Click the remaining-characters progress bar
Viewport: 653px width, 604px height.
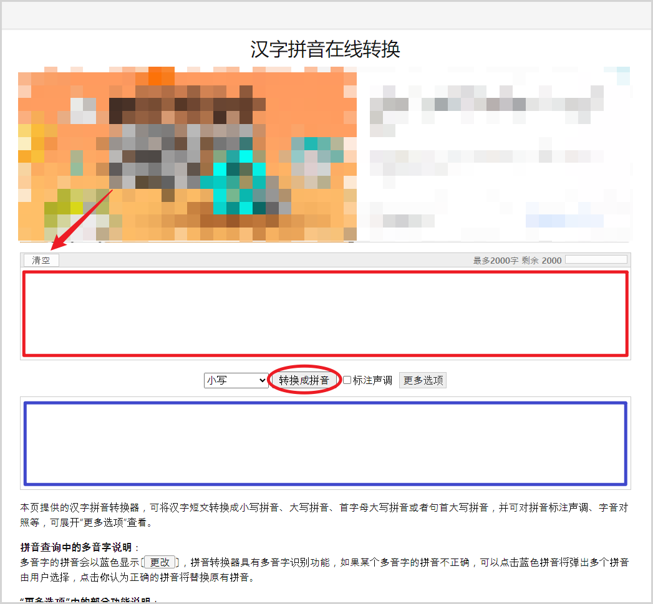coord(596,259)
